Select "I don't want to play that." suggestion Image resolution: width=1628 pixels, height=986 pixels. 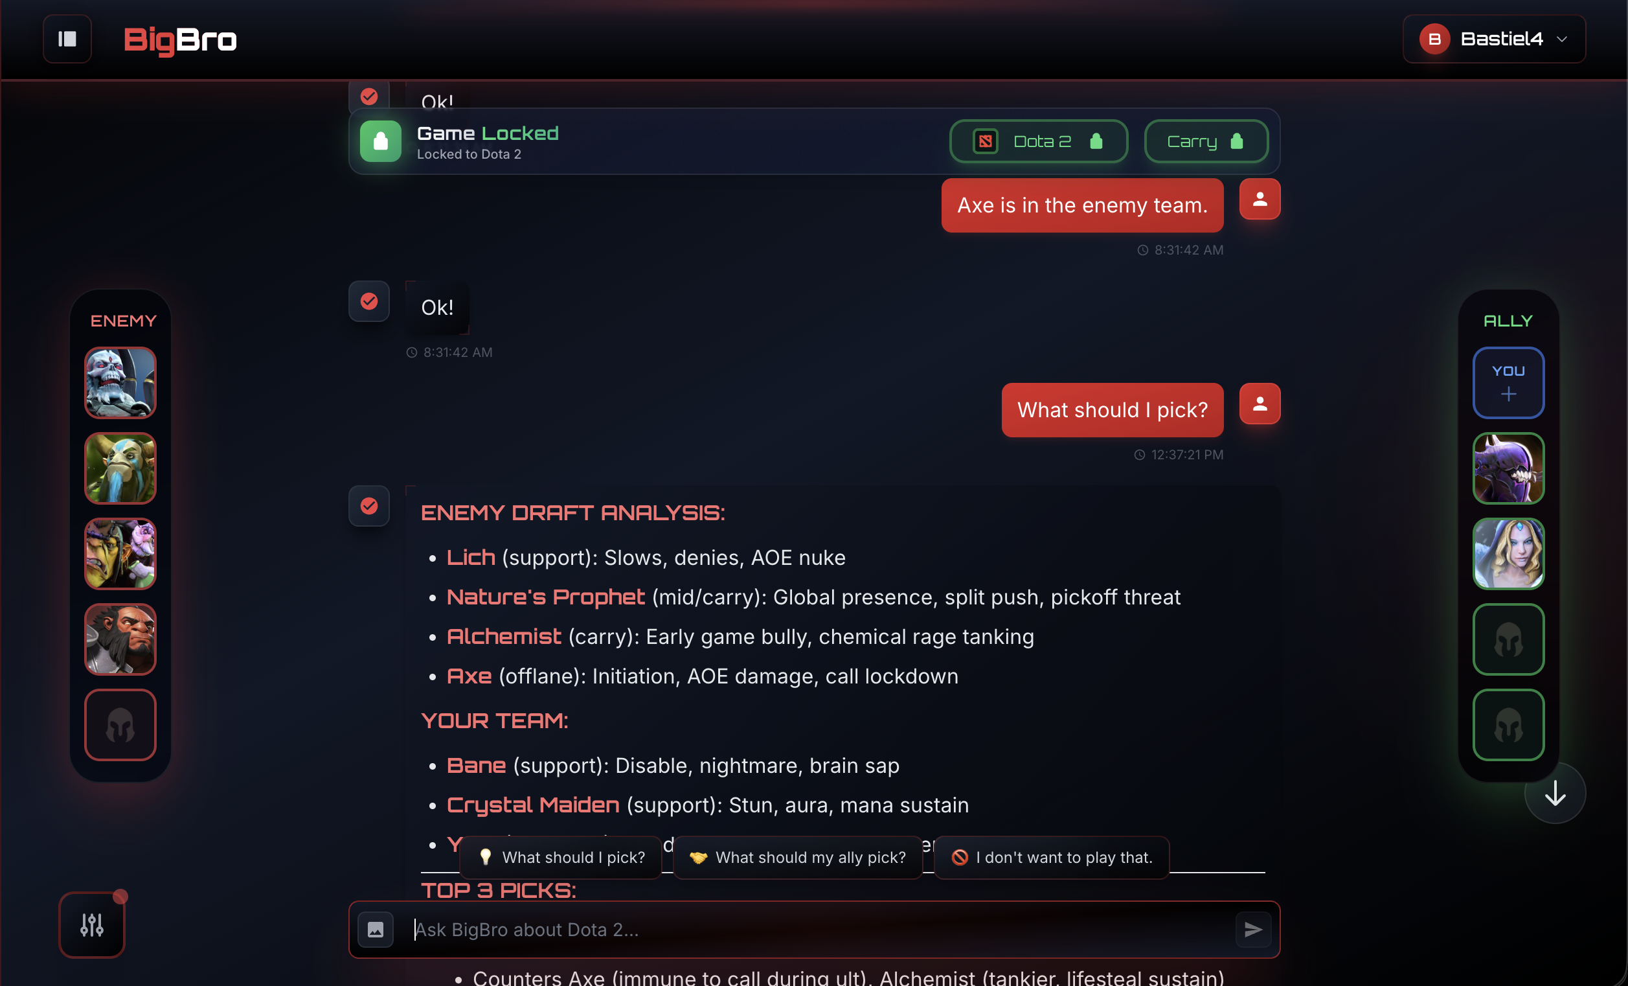pyautogui.click(x=1052, y=857)
